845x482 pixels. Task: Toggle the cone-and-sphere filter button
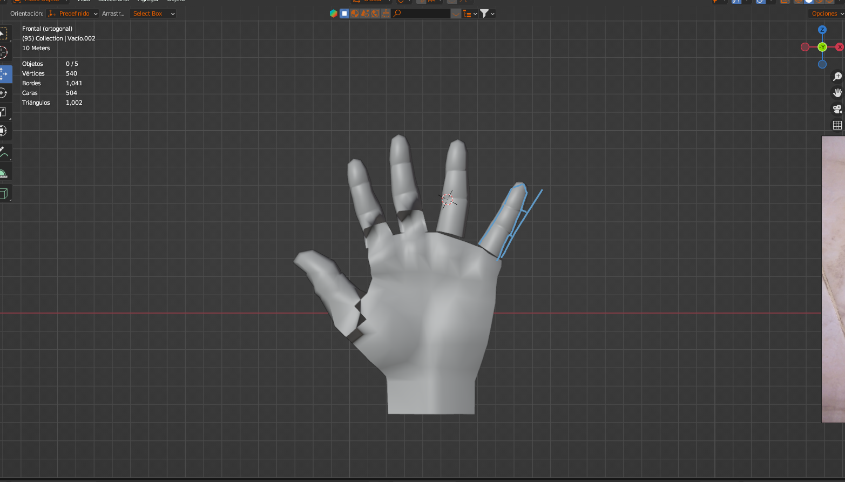(x=365, y=13)
